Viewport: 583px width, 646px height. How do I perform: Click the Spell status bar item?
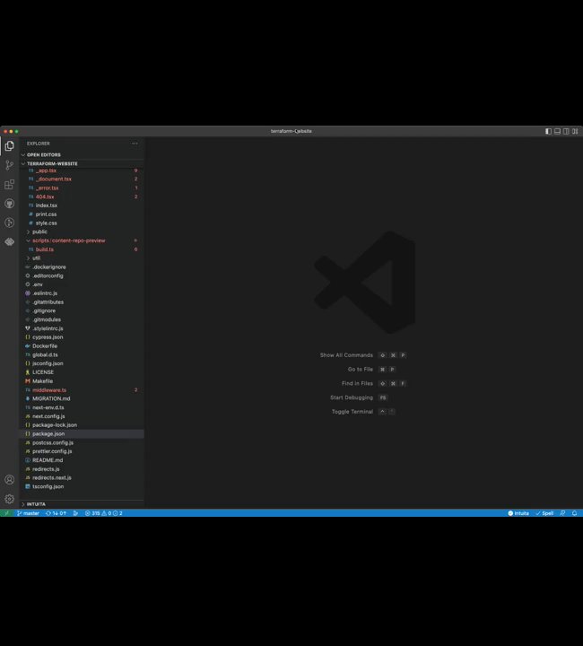[x=544, y=513]
